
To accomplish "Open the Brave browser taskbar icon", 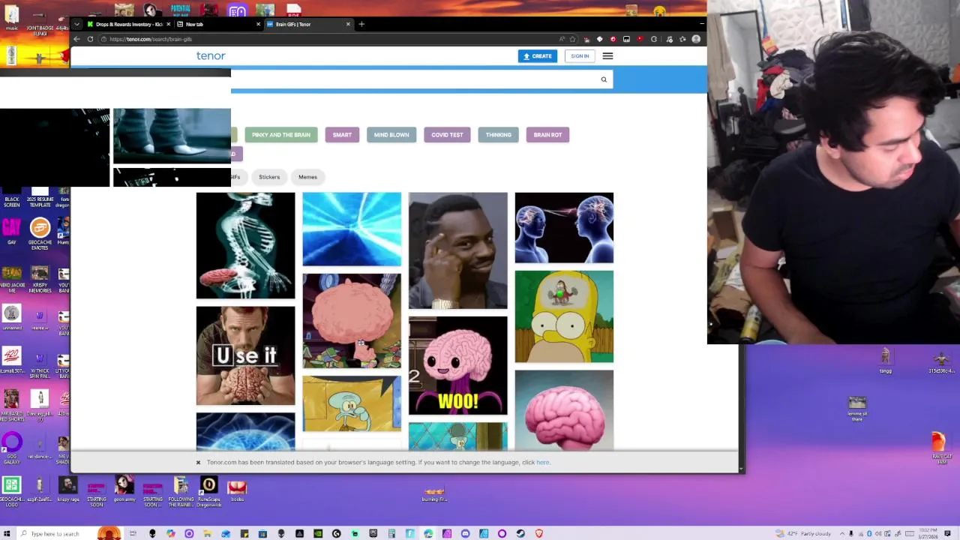I will click(538, 533).
